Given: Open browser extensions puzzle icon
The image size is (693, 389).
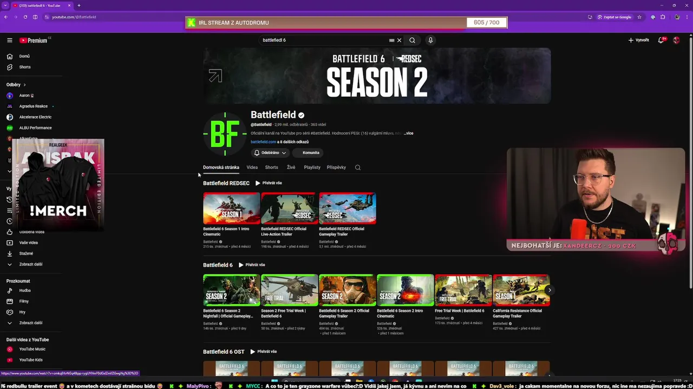Looking at the screenshot, I should point(663,17).
